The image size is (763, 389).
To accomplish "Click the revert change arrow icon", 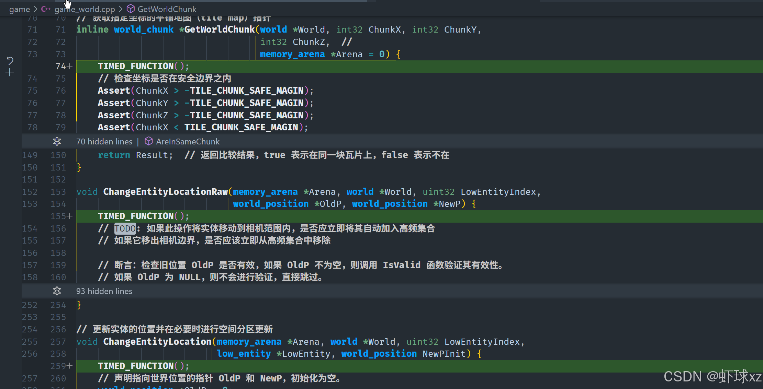I will (10, 61).
